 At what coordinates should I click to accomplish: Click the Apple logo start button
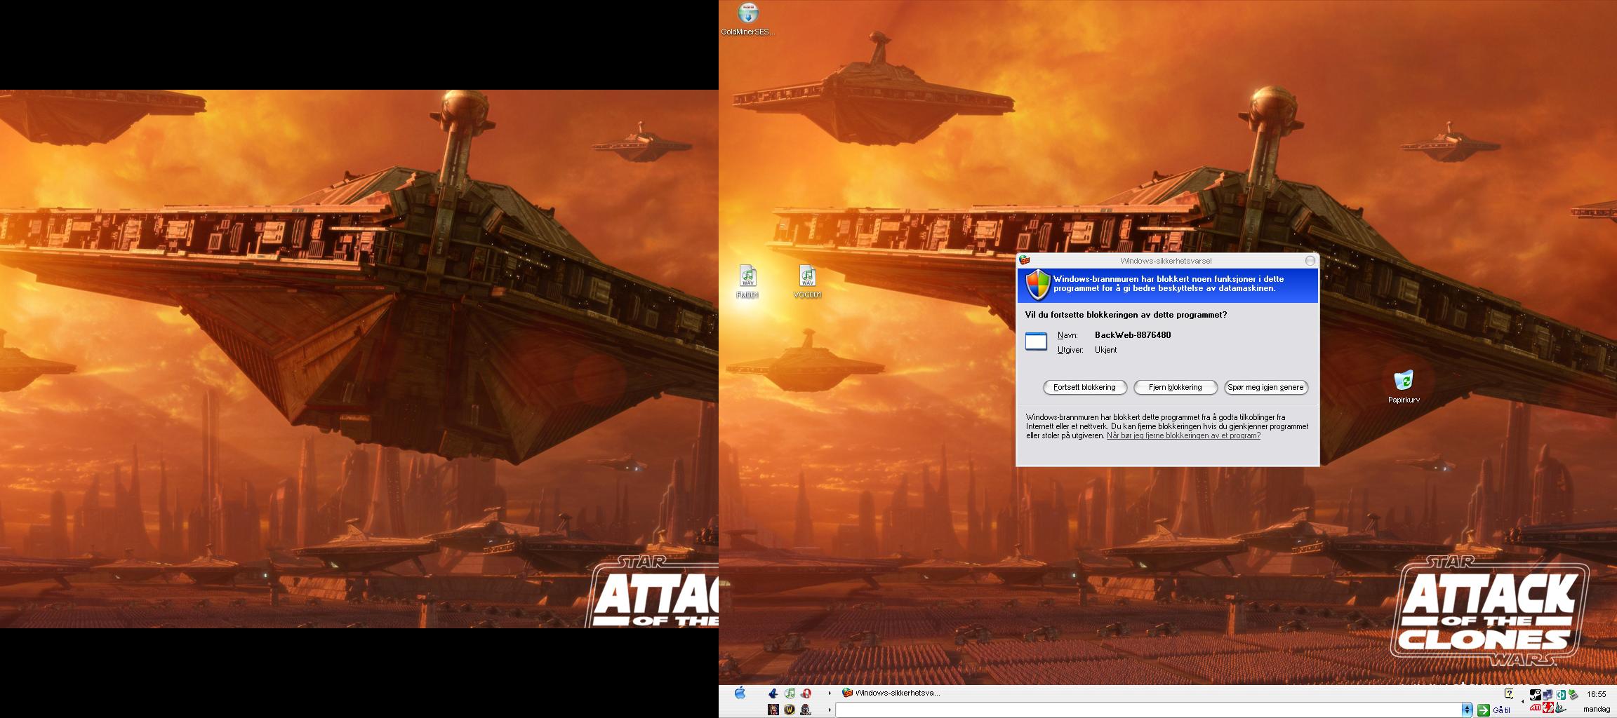coord(740,693)
